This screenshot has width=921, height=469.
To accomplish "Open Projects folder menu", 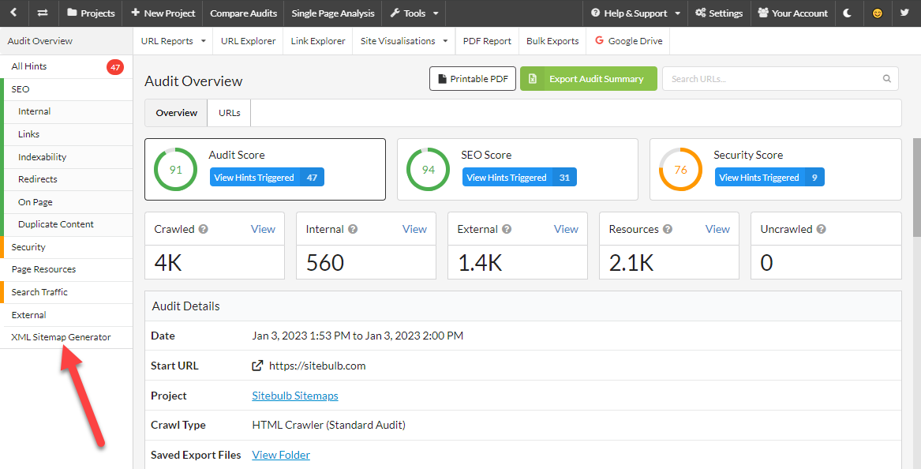I will pyautogui.click(x=91, y=13).
